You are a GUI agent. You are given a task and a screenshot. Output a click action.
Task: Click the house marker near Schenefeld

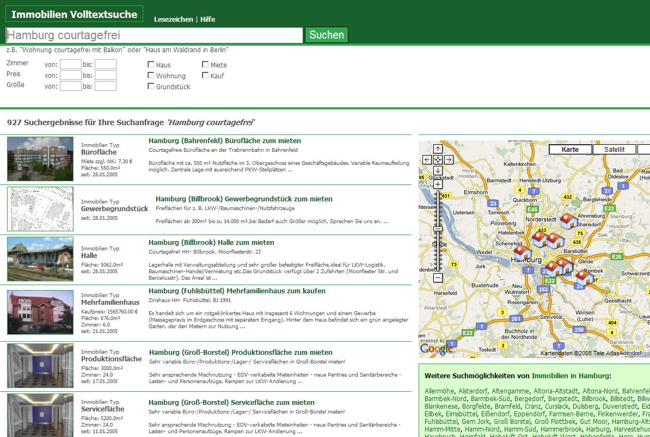point(522,253)
